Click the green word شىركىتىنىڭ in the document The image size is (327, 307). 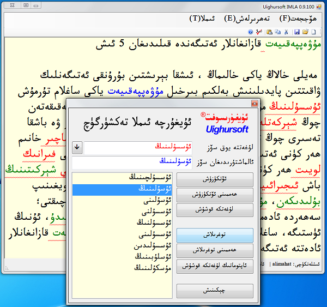[31, 170]
